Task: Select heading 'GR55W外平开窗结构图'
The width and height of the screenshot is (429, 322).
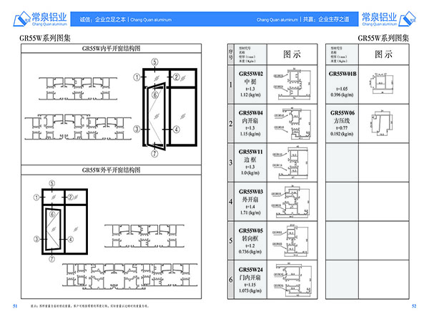Action: point(111,170)
